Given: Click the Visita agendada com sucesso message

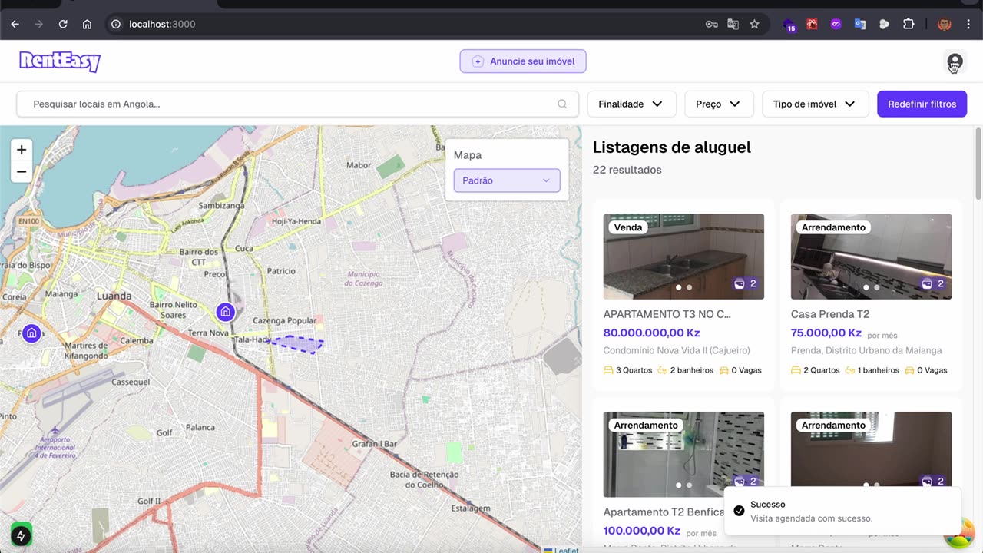Looking at the screenshot, I should tap(812, 518).
